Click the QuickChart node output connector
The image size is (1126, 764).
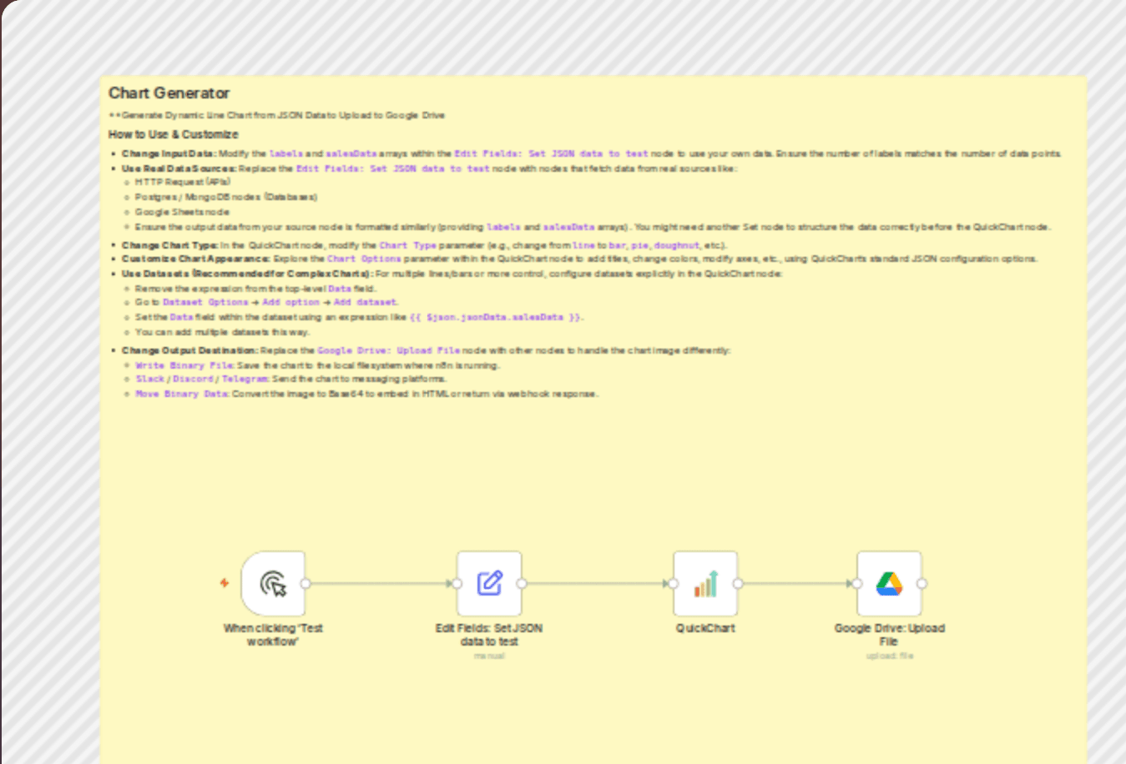[x=738, y=584]
